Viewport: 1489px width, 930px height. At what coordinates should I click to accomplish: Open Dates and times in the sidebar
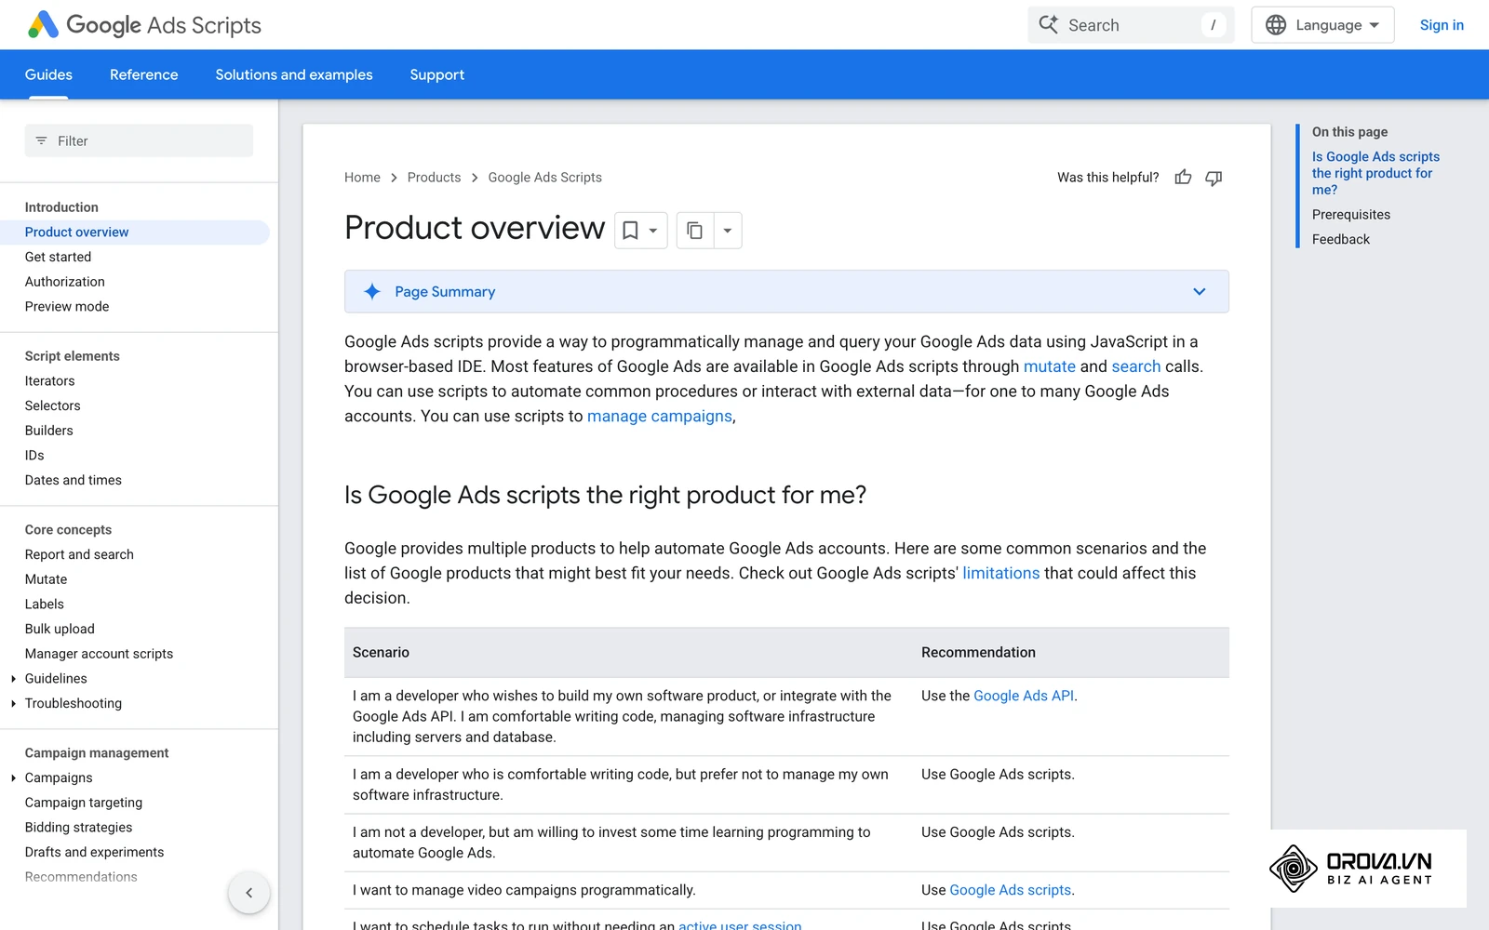click(x=73, y=481)
